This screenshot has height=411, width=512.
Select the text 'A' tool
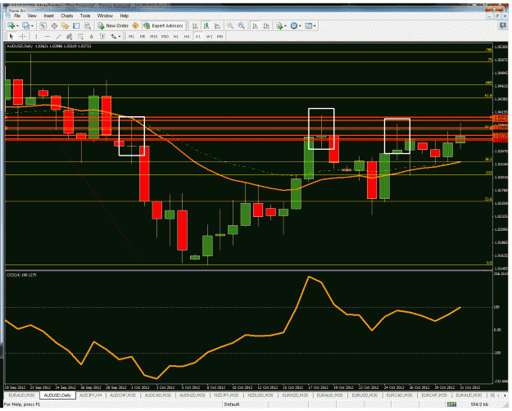click(x=92, y=36)
